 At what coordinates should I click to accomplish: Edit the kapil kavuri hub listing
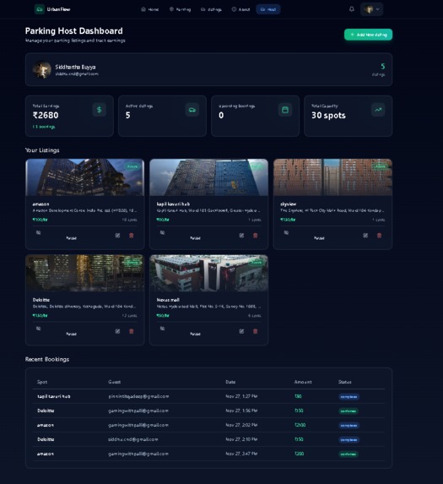[x=241, y=236]
